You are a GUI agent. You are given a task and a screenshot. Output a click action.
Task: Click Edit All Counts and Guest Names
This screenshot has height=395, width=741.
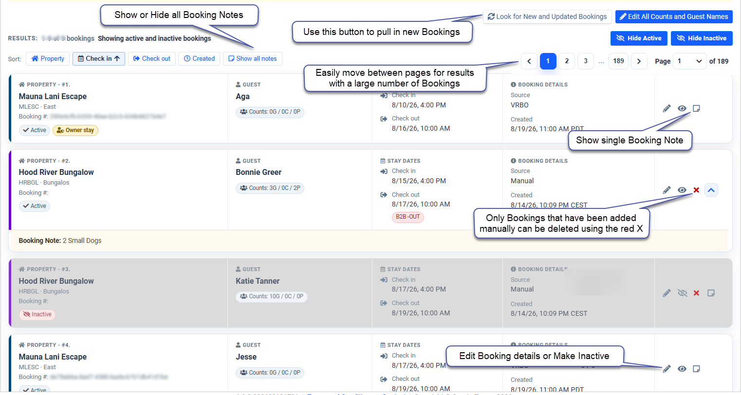tap(674, 17)
